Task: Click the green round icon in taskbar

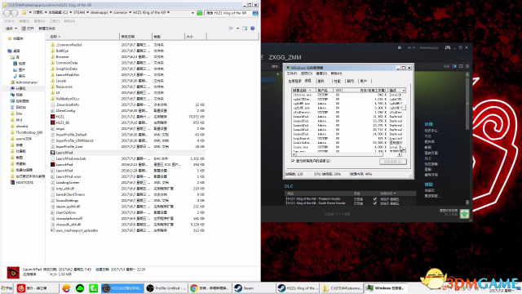Action: (x=80, y=288)
